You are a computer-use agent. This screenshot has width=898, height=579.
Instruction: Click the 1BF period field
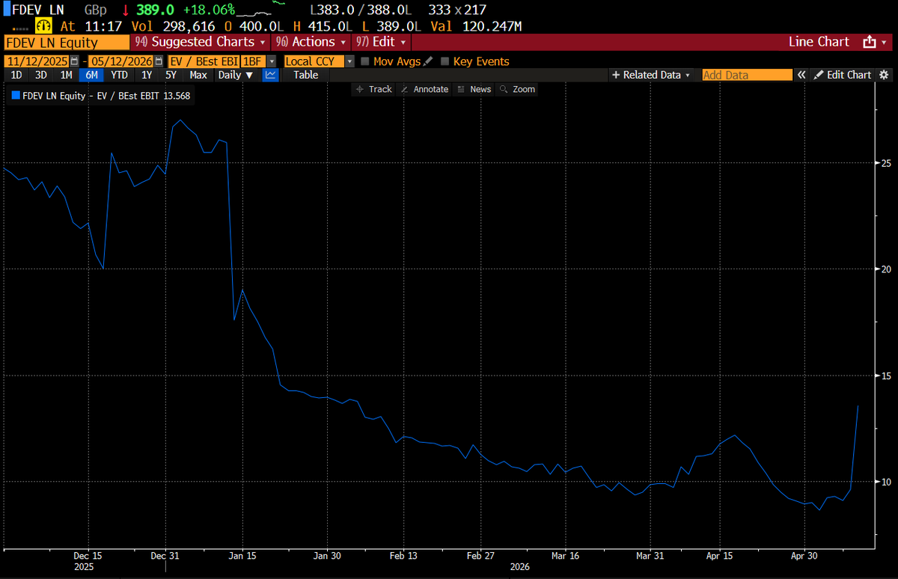252,61
